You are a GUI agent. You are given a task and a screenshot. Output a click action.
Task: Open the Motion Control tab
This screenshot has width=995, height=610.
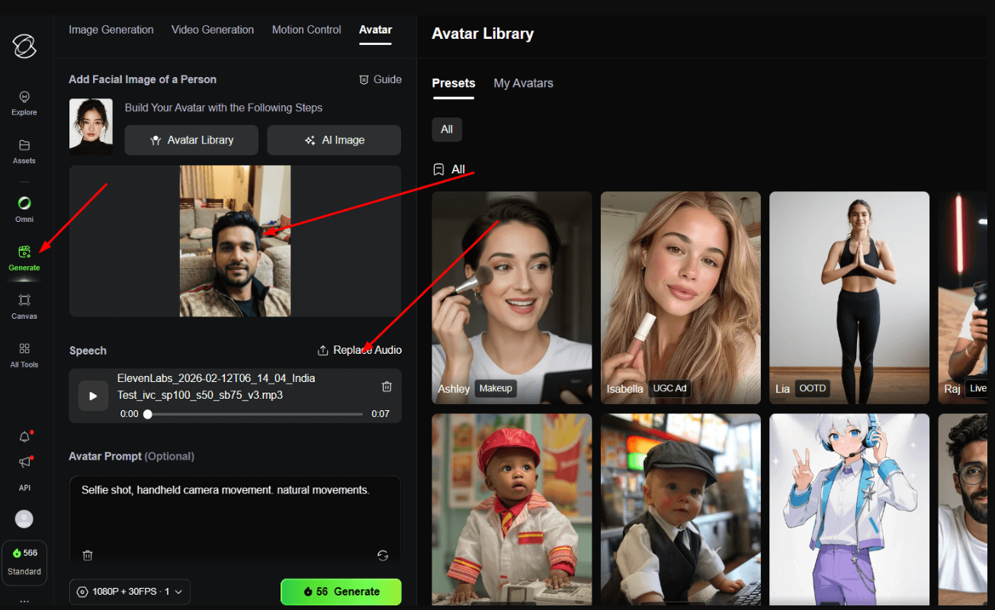click(x=307, y=30)
